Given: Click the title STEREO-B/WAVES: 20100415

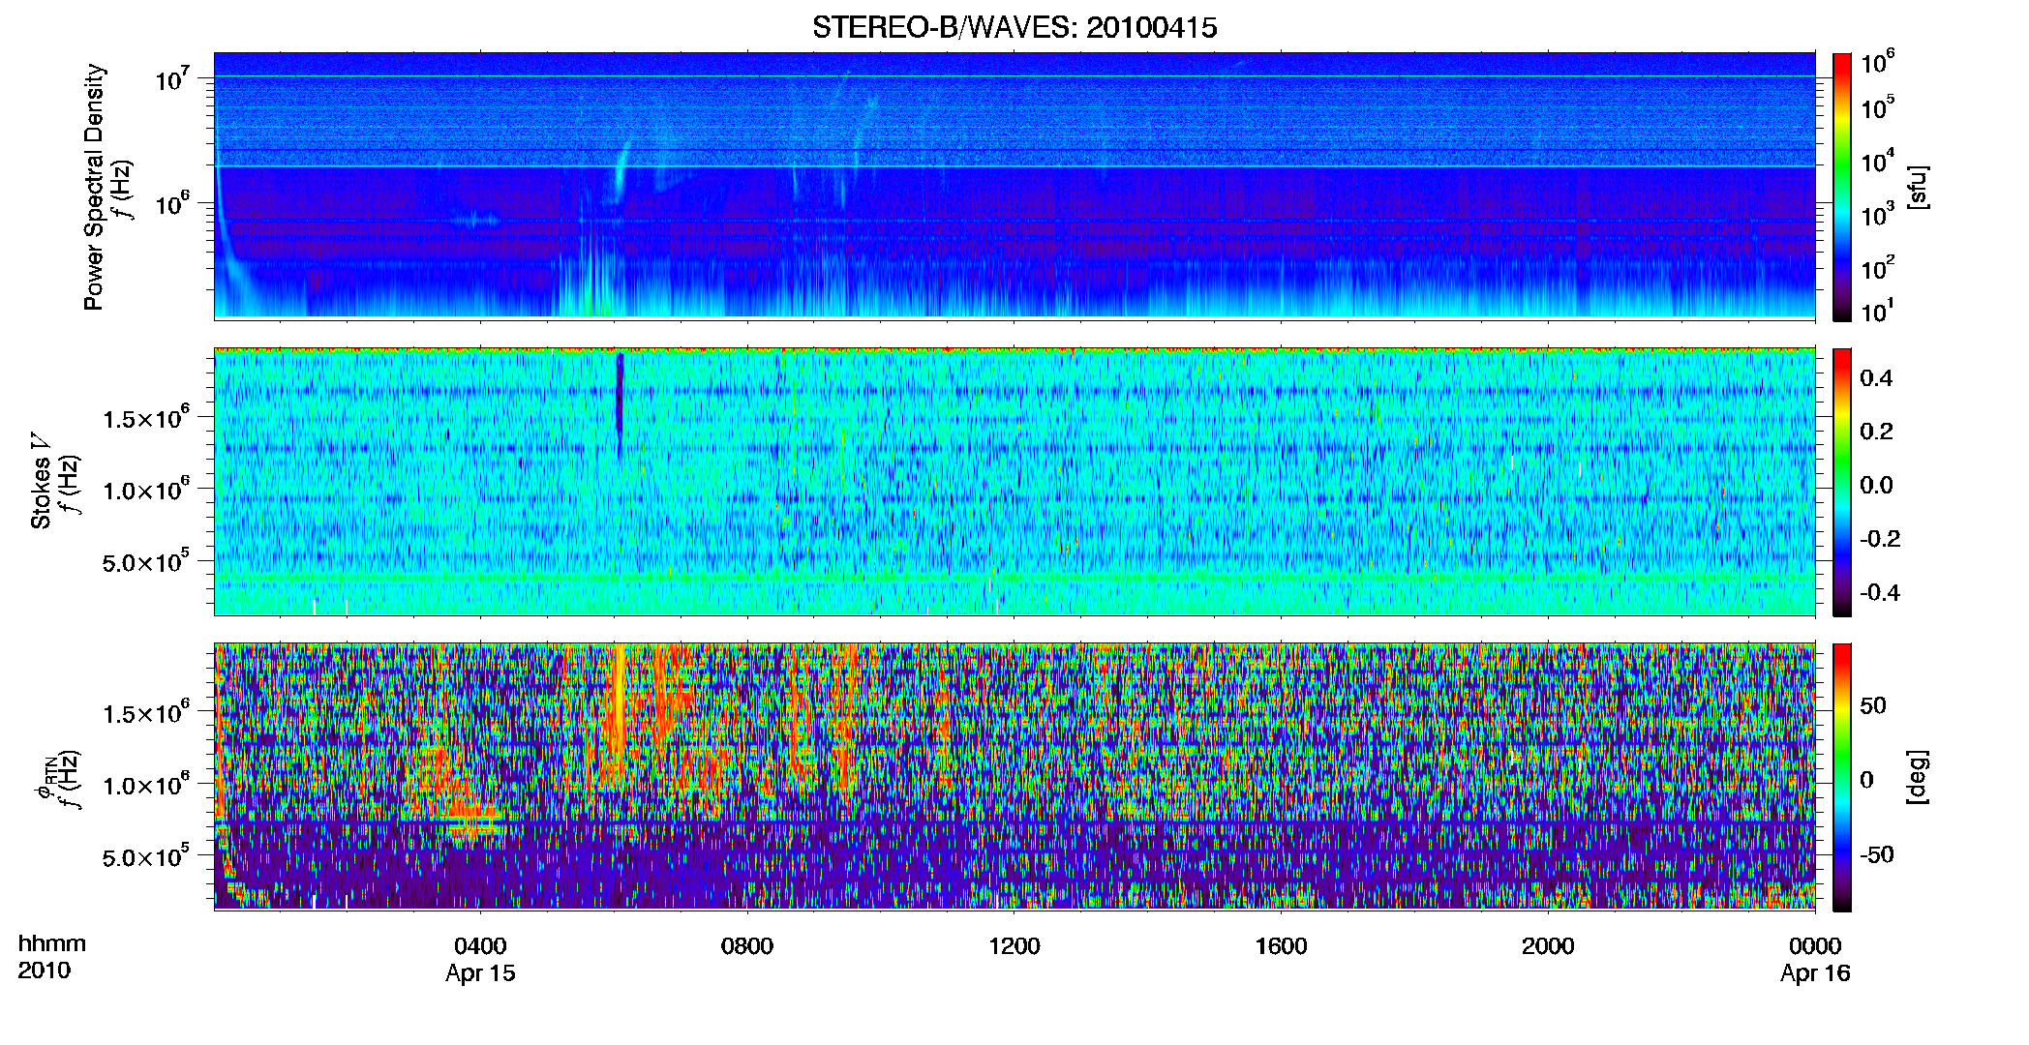Looking at the screenshot, I should (1014, 27).
